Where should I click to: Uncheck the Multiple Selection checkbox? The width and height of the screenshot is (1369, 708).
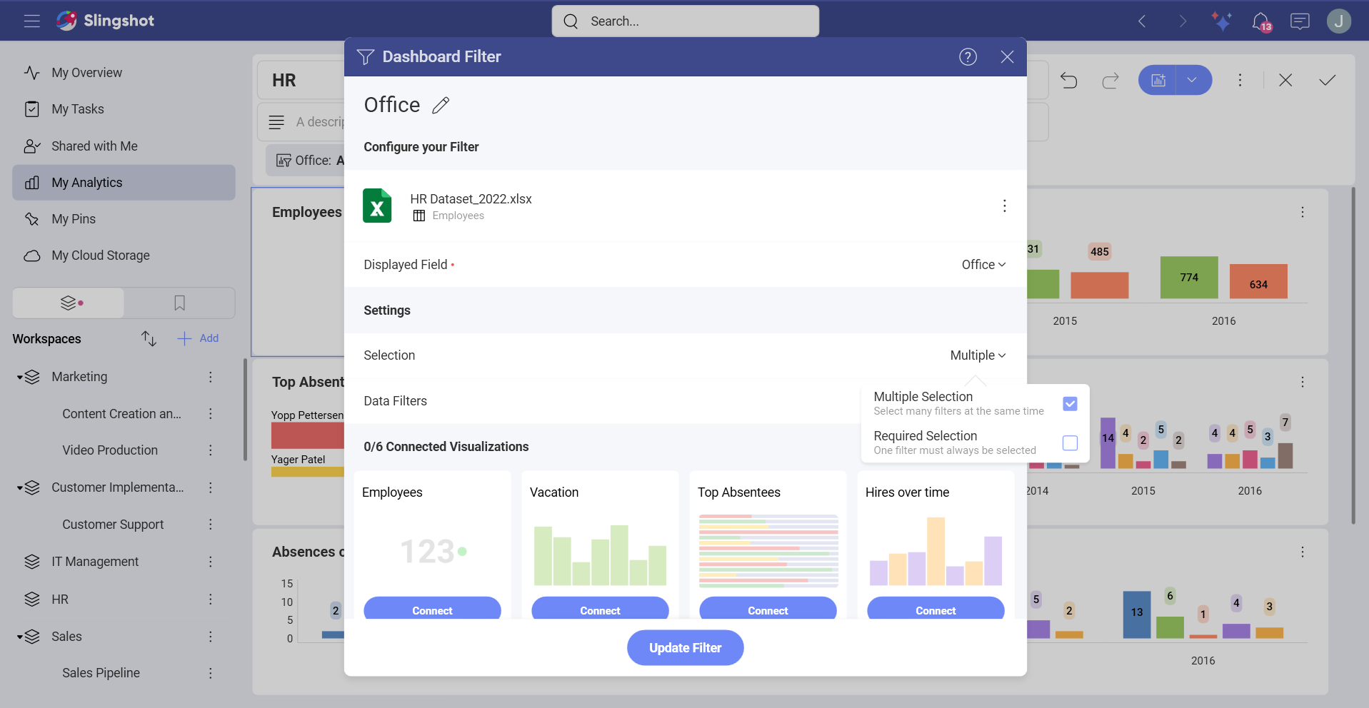pos(1069,404)
